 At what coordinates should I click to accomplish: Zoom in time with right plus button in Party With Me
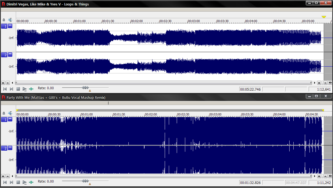click(x=319, y=176)
